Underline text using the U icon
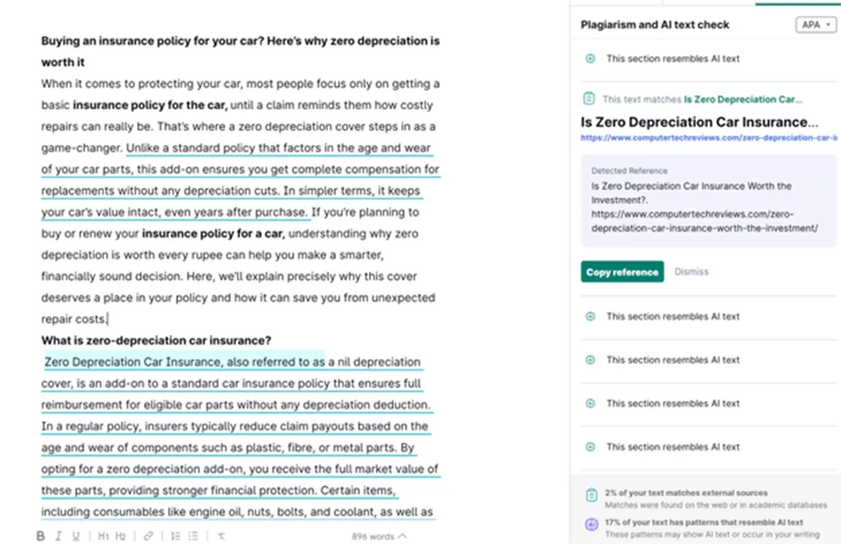The height and width of the screenshot is (544, 841). coord(76,536)
